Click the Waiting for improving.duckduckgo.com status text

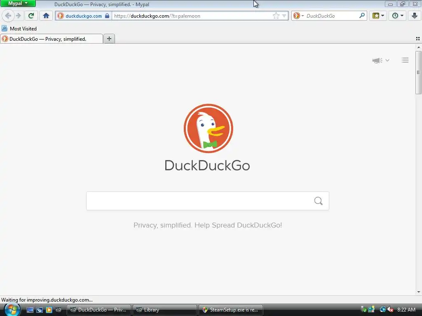[47, 300]
